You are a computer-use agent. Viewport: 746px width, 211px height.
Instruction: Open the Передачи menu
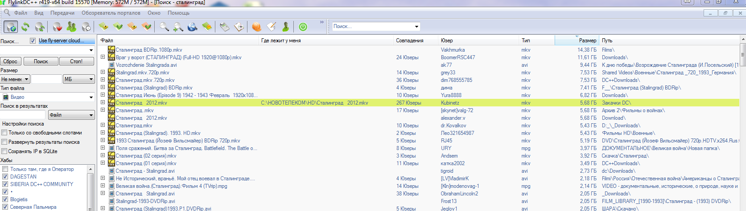[x=62, y=13]
